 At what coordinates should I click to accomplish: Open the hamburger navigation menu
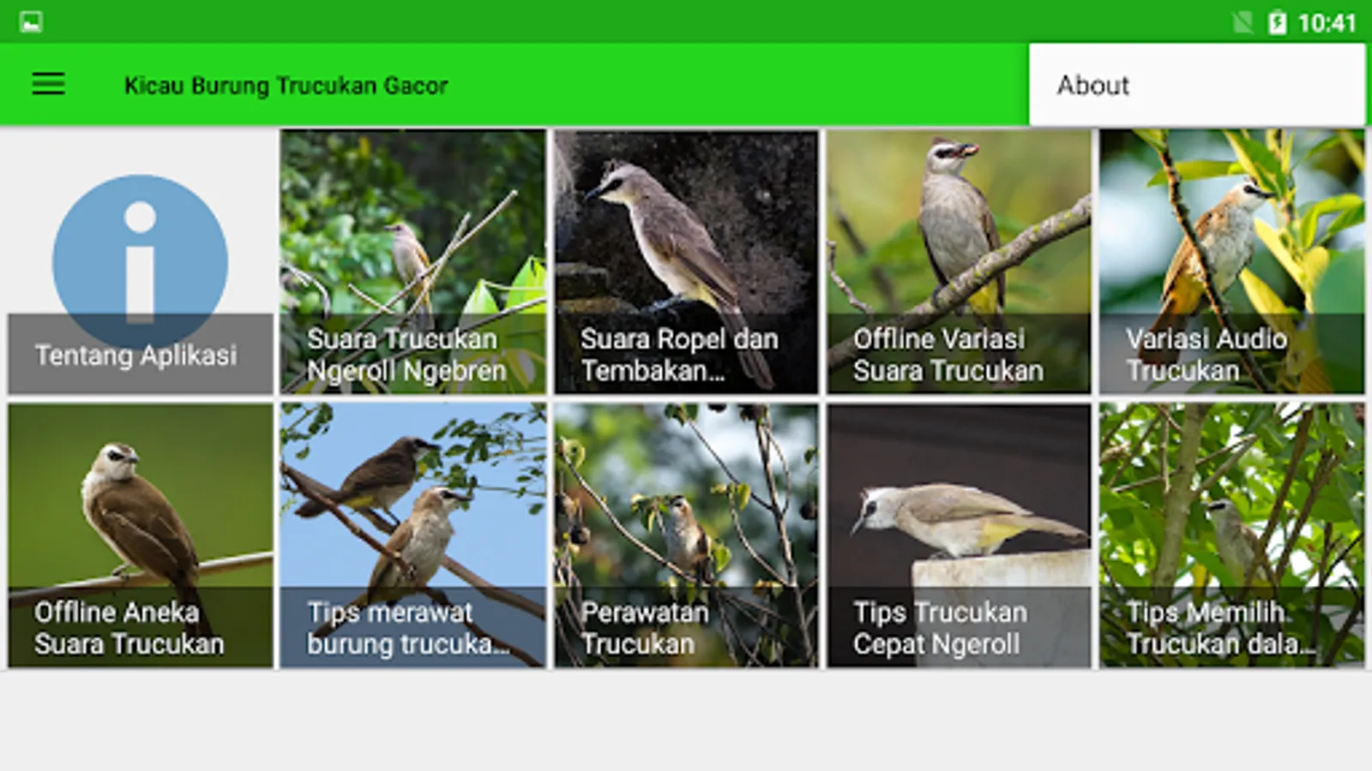point(48,84)
